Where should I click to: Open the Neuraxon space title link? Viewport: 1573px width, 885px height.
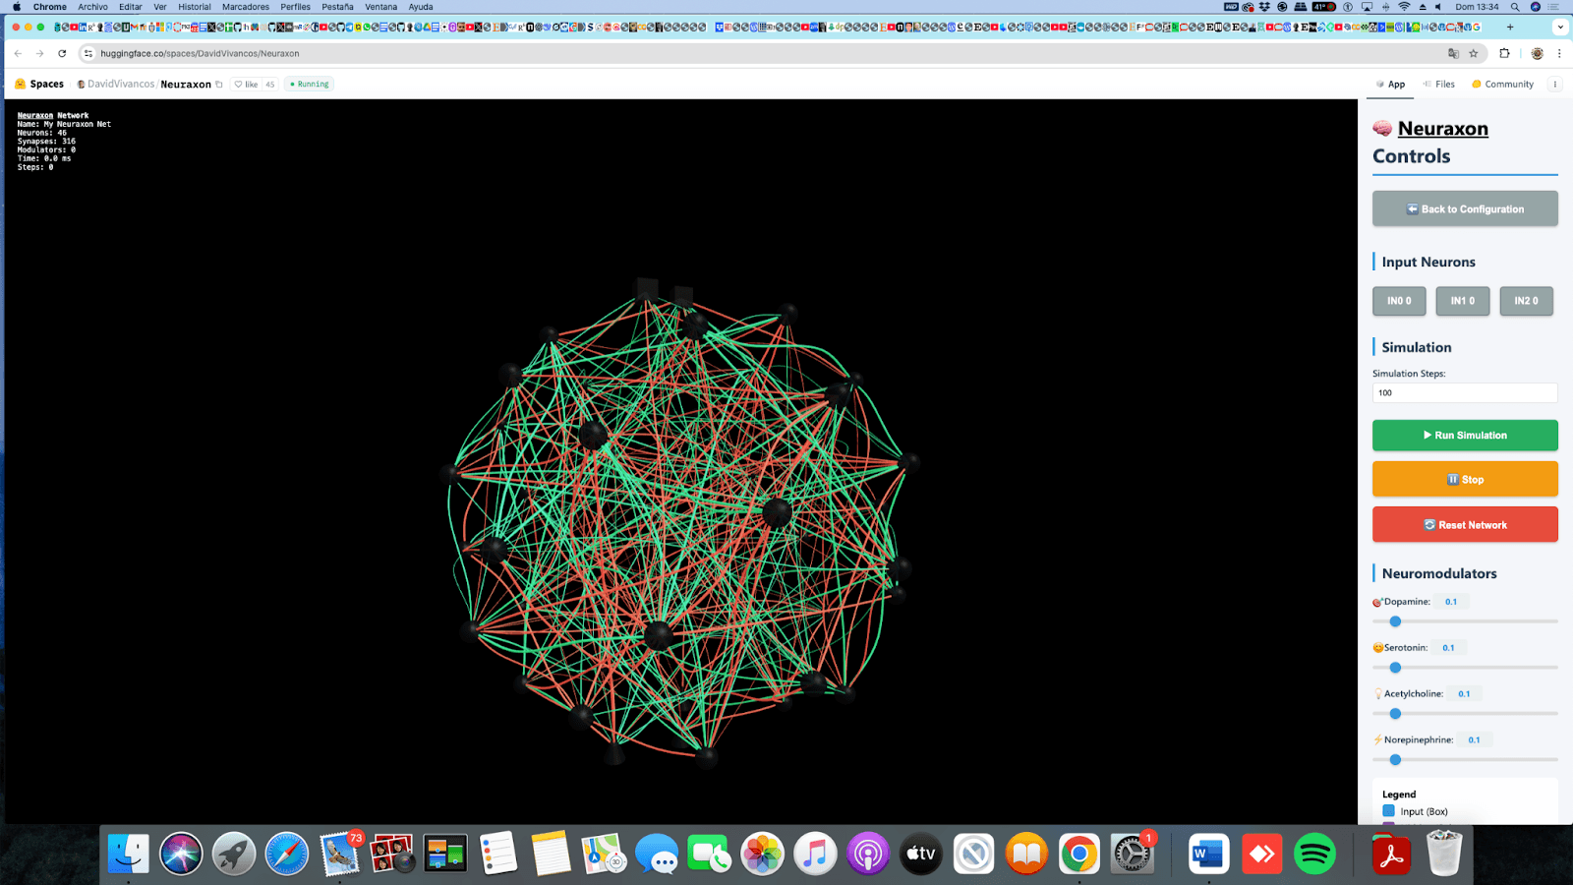click(186, 85)
